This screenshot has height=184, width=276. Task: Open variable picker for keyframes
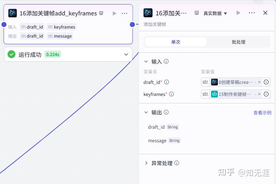point(266,94)
